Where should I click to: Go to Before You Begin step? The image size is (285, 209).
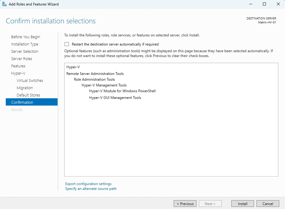(26, 37)
